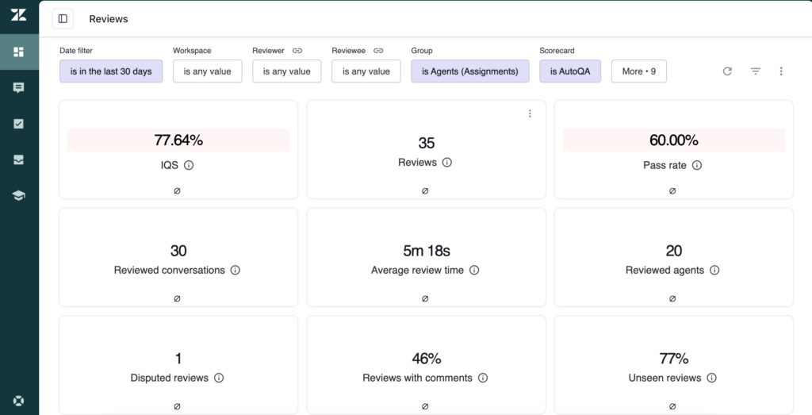
Task: Open the Workspace 'is any value' filter
Action: 207,71
